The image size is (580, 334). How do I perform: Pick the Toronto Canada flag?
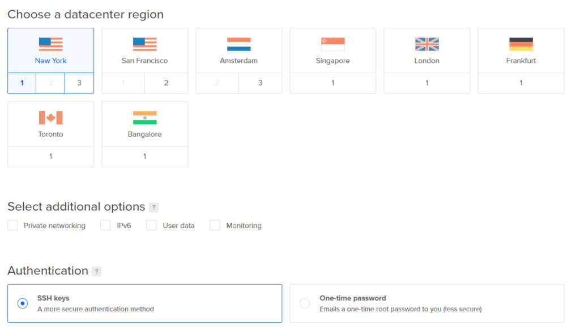[50, 118]
